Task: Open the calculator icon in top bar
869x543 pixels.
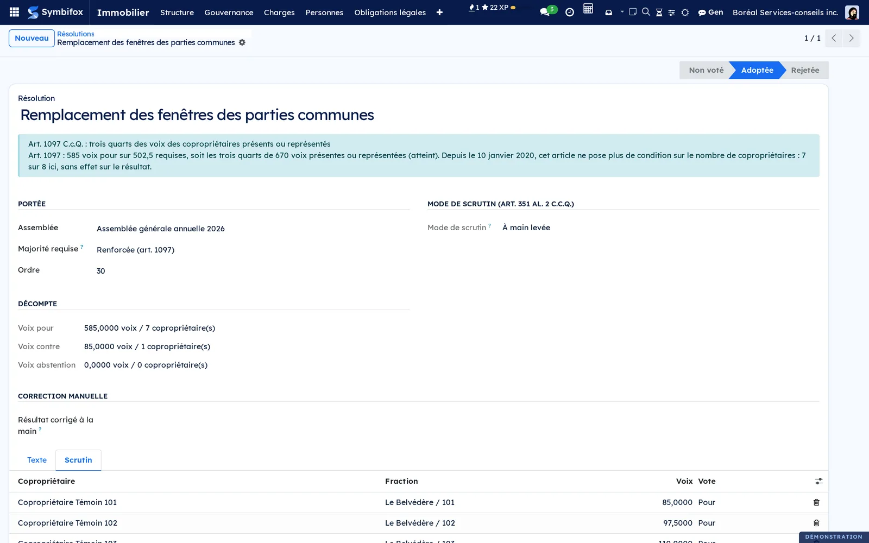Action: [588, 9]
